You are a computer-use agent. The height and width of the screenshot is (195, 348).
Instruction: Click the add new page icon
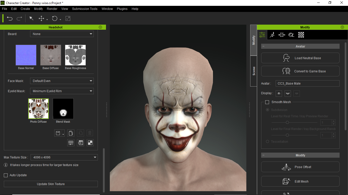80,133
